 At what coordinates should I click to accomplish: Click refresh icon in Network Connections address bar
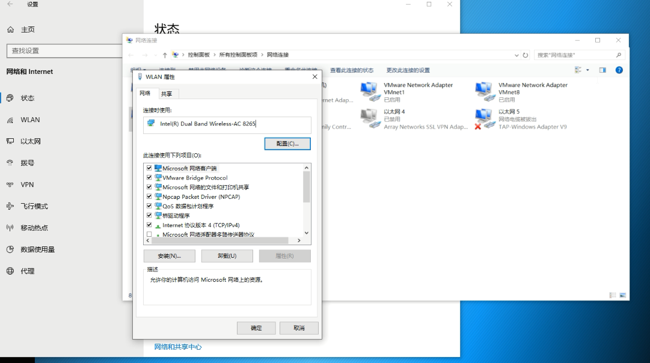(525, 55)
